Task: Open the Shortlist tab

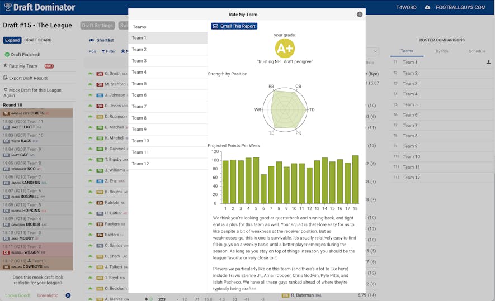Action: point(101,40)
